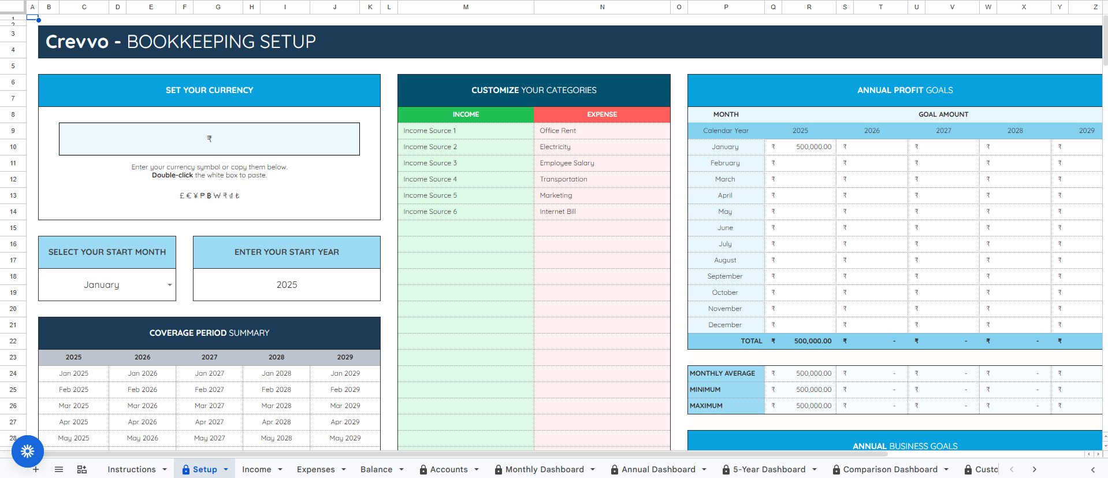Click the vertical scrollbar down arrow
Screen dimensions: 1108x478
pos(1105,446)
